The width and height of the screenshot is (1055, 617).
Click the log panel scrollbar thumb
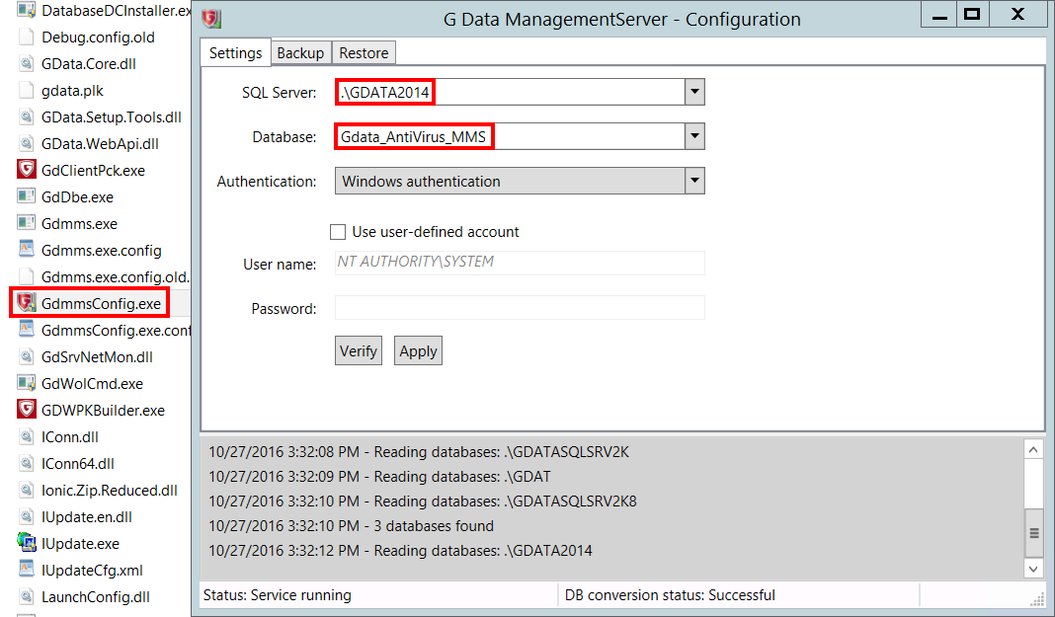pyautogui.click(x=1033, y=533)
